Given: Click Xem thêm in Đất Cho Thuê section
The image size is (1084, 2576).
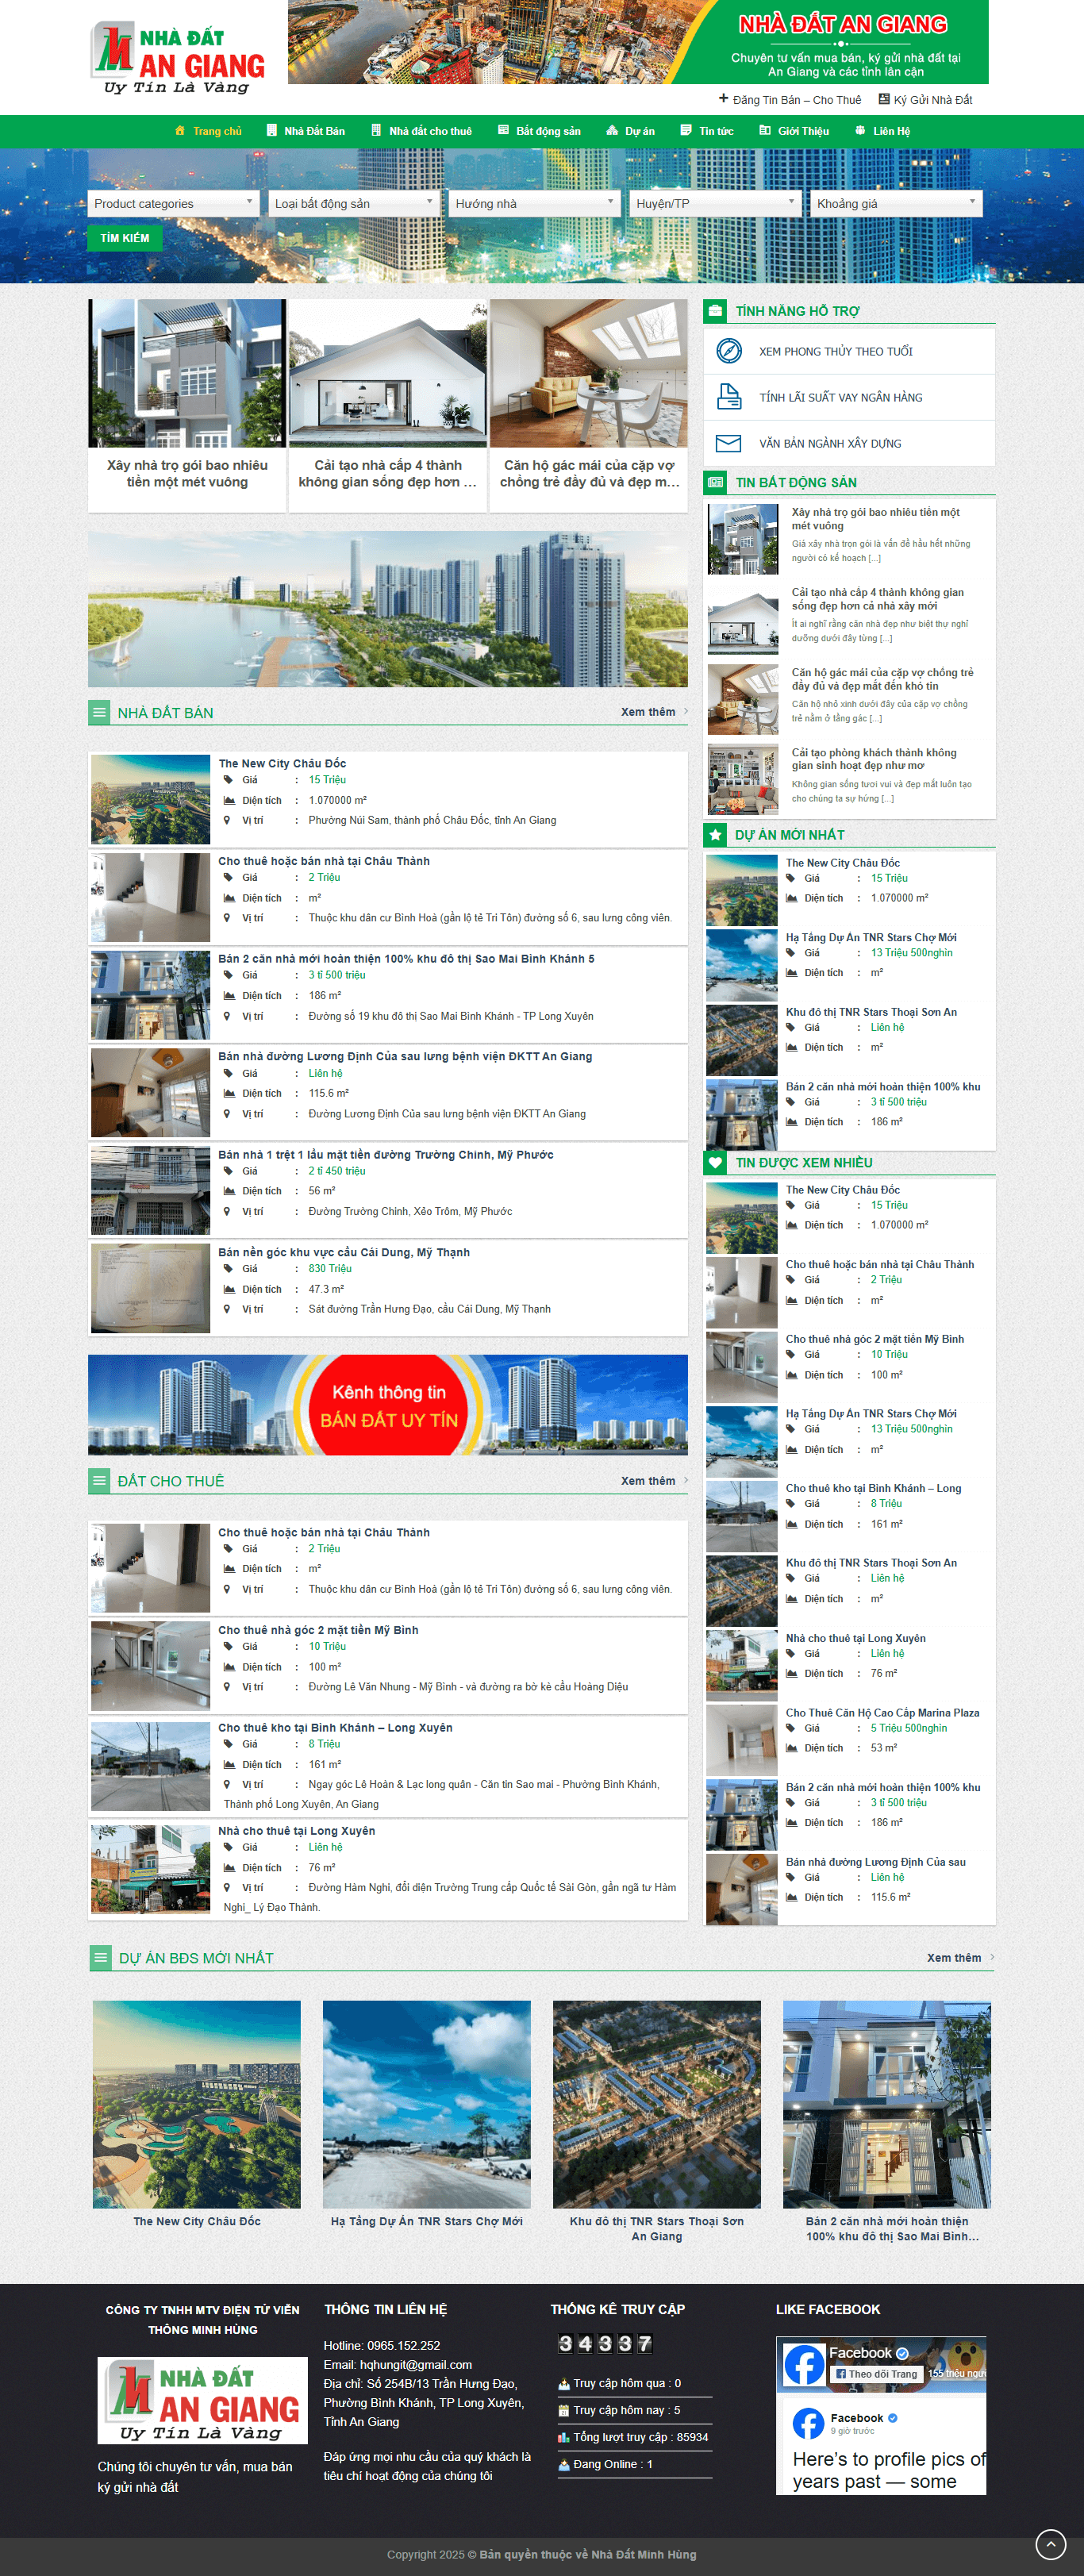Looking at the screenshot, I should 648,1481.
